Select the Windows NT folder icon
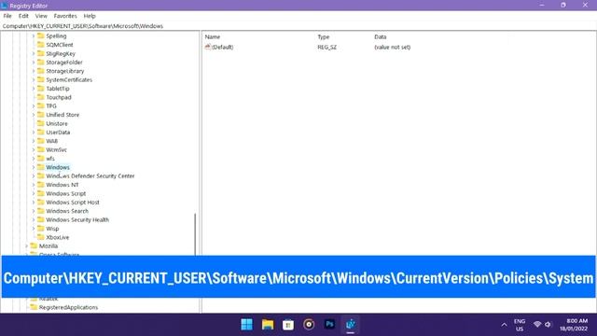 pyautogui.click(x=41, y=185)
